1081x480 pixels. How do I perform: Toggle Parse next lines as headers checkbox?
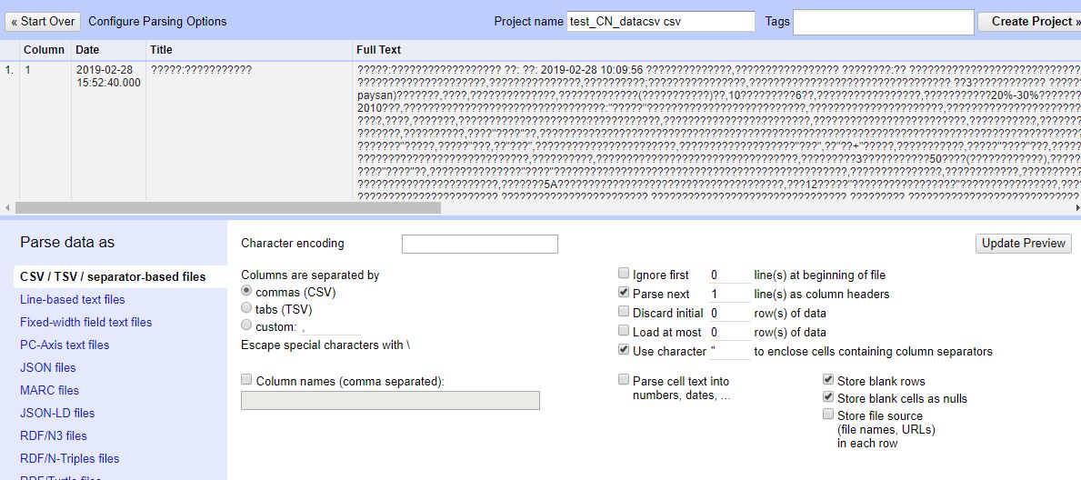click(x=624, y=293)
